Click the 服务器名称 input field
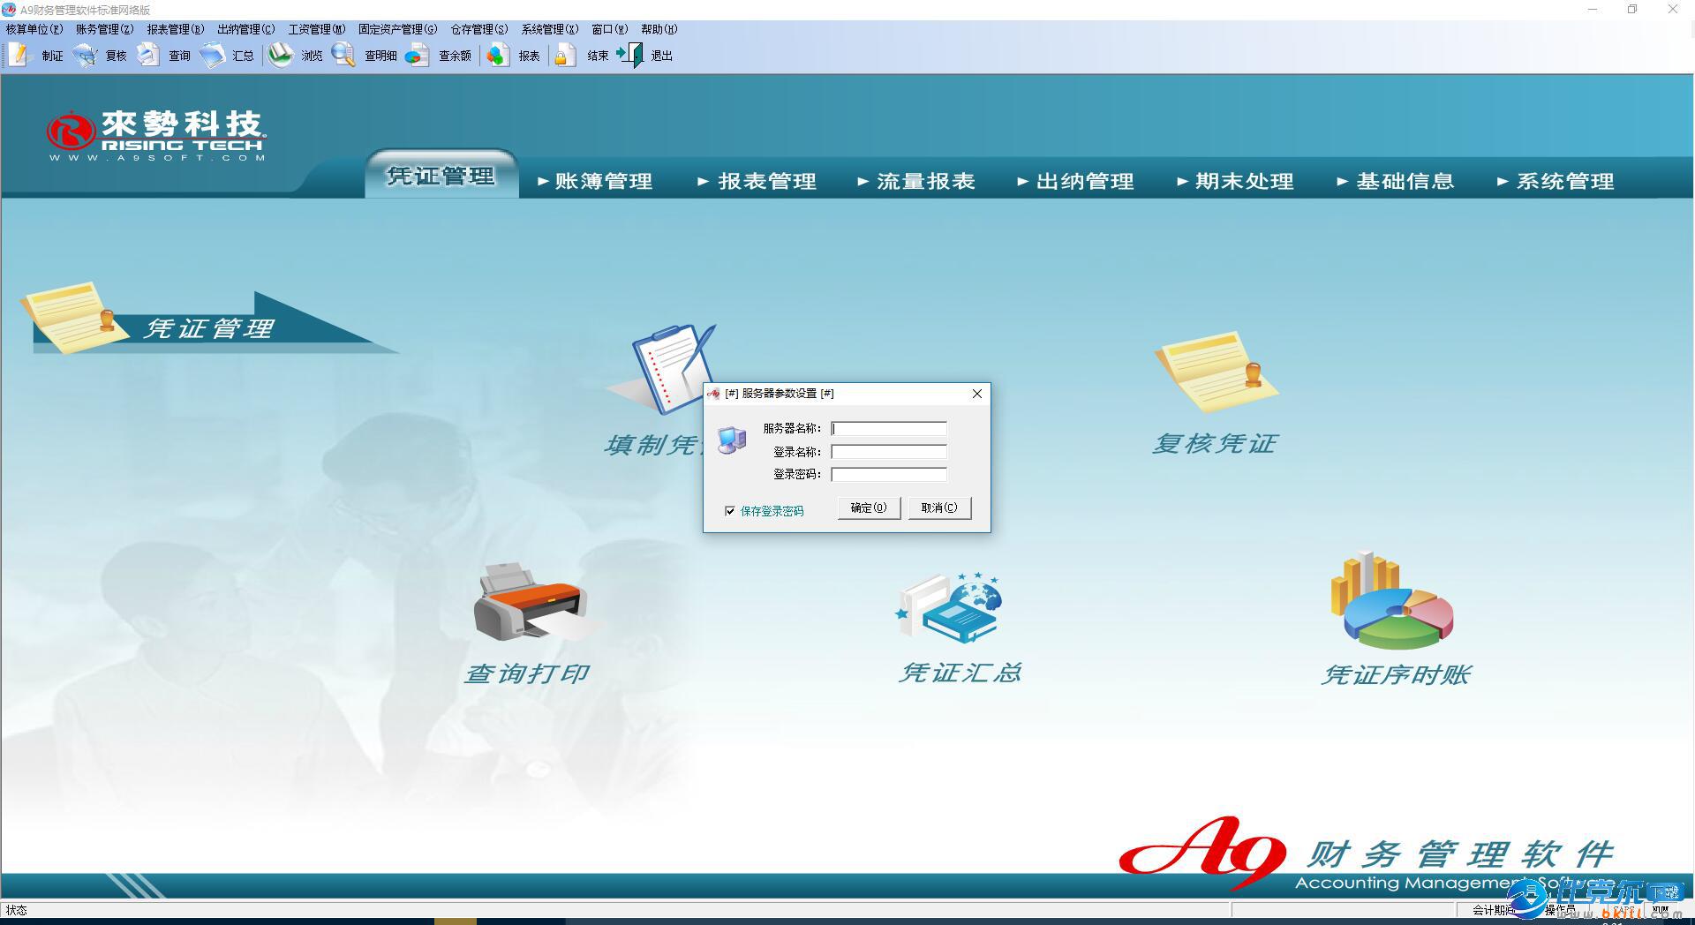The width and height of the screenshot is (1695, 925). coord(888,429)
